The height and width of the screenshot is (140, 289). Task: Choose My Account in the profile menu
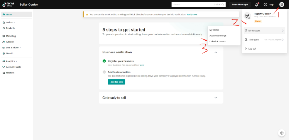point(264,31)
